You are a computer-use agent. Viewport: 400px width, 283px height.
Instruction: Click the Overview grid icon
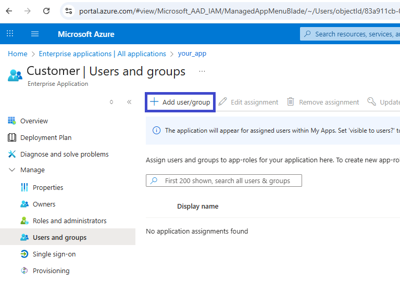click(12, 121)
